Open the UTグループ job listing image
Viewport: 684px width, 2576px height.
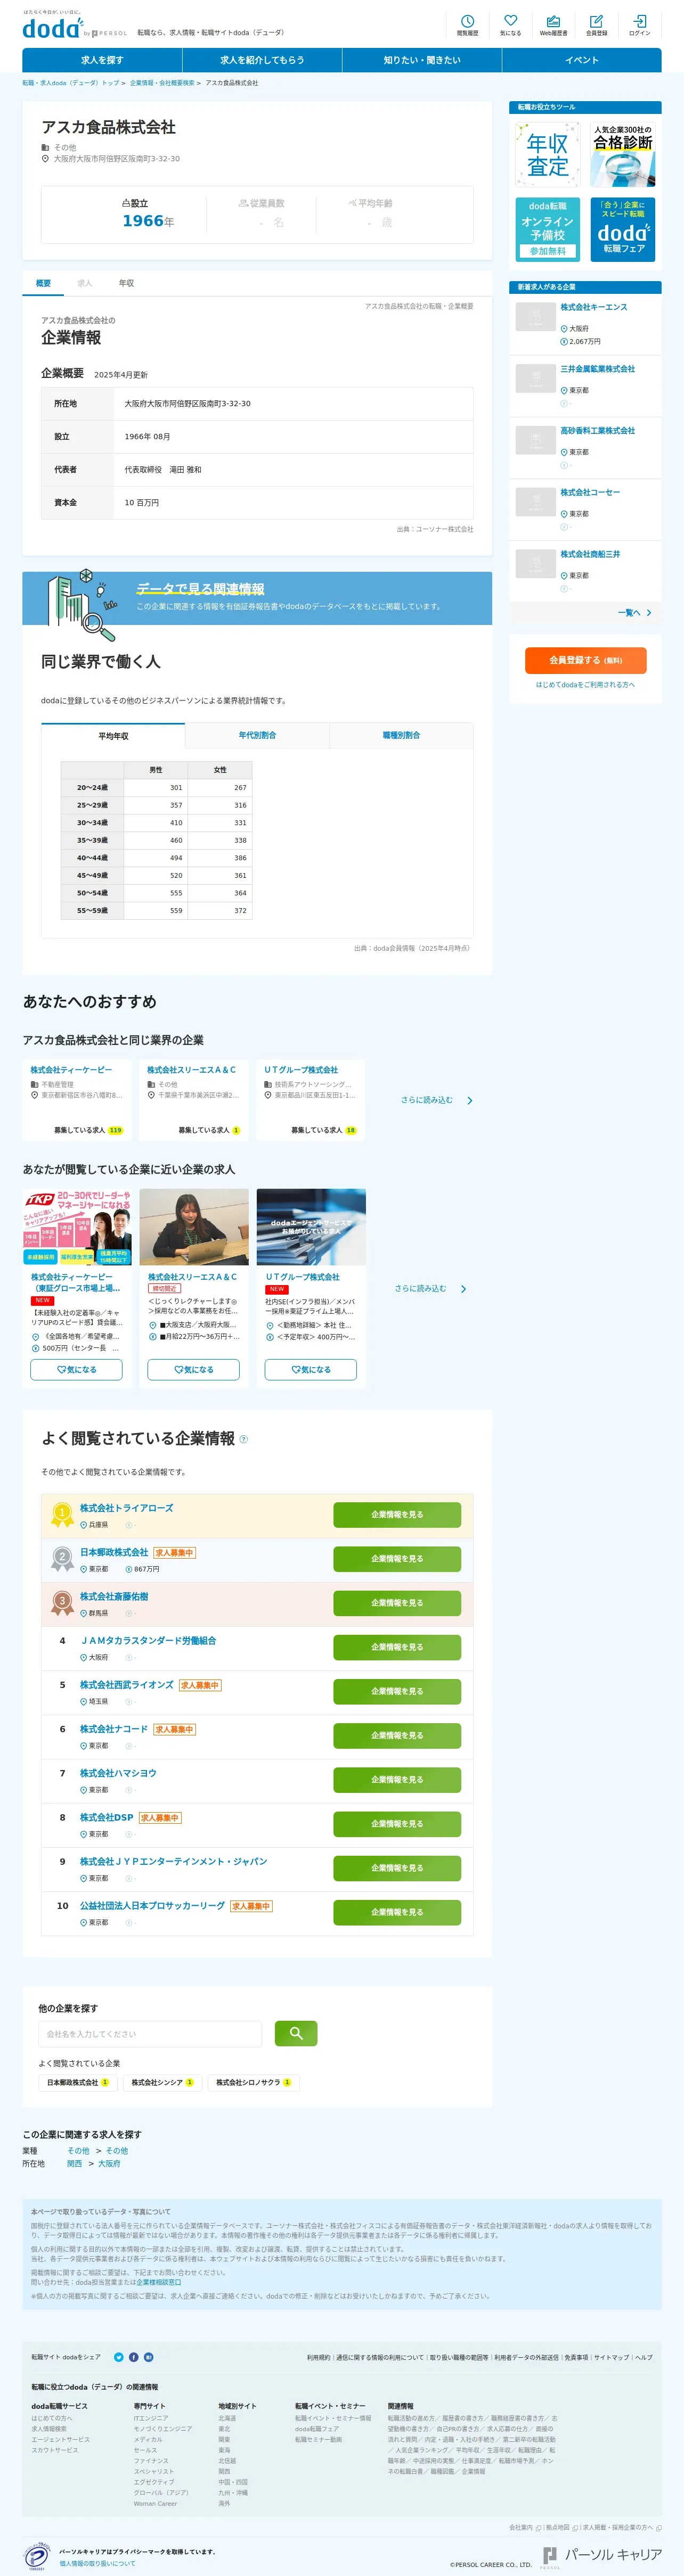pos(311,1227)
